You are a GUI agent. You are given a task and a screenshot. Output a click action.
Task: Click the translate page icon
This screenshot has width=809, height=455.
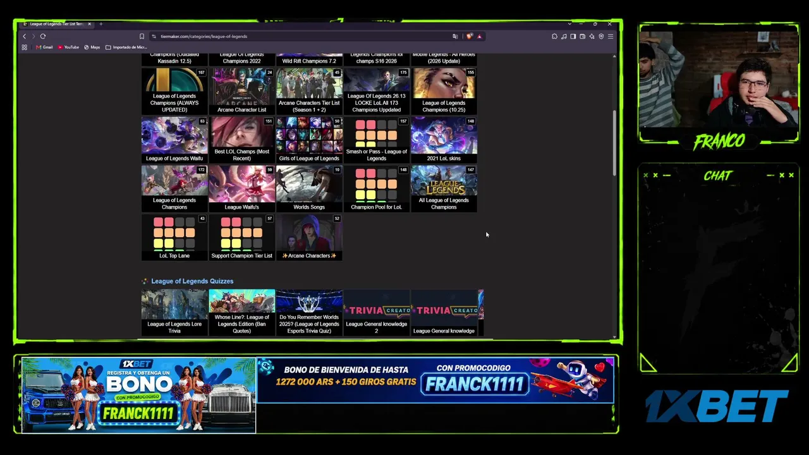455,37
